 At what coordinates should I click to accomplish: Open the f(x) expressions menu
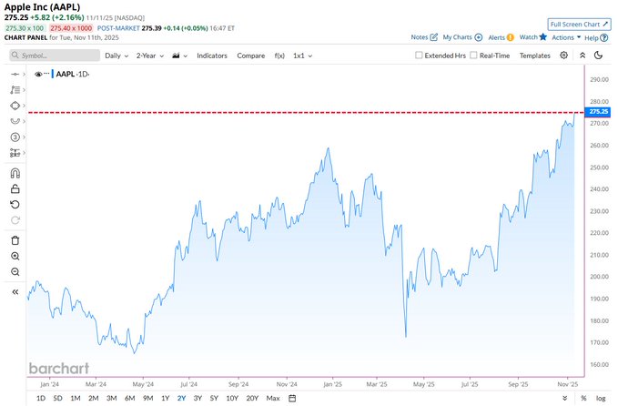pos(279,56)
